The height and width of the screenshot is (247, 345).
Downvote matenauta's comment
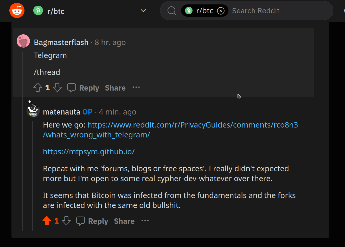pos(66,221)
